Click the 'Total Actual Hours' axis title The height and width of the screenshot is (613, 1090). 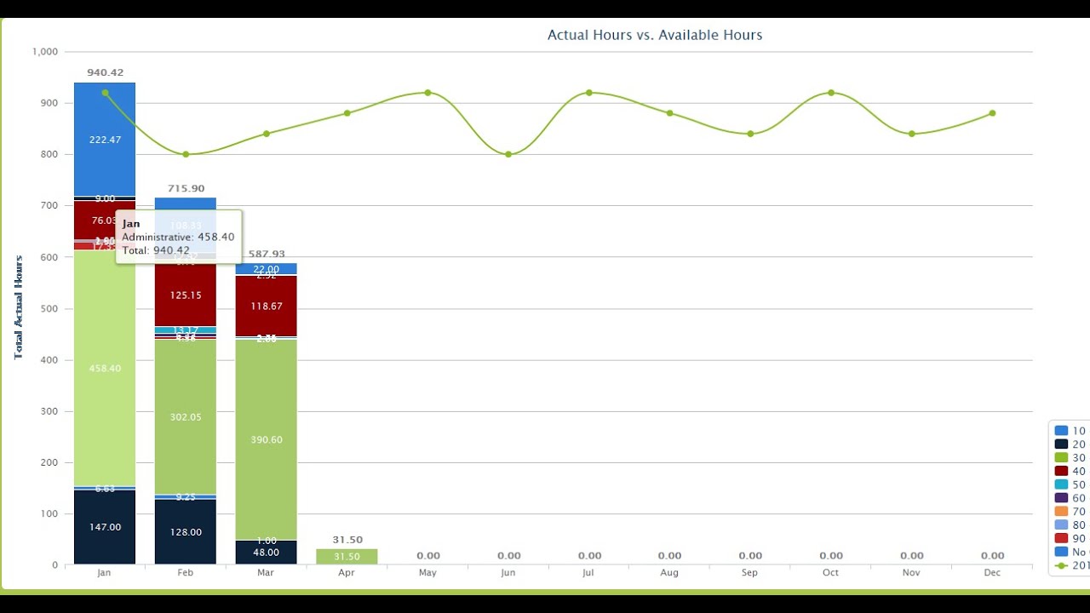pos(18,307)
